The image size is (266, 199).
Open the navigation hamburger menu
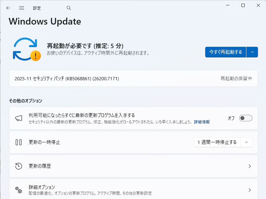(x=21, y=8)
